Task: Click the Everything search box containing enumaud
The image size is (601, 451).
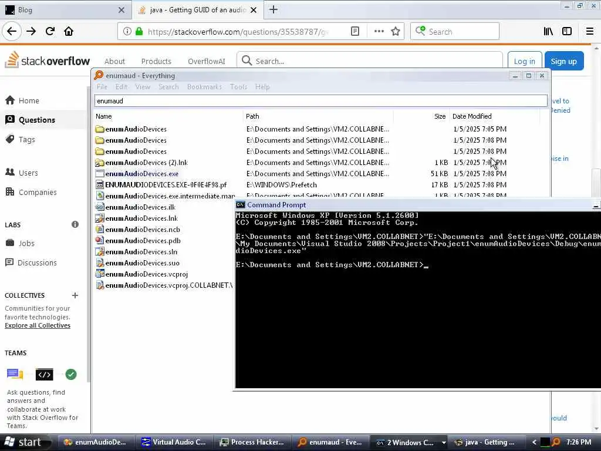Action: pyautogui.click(x=321, y=101)
